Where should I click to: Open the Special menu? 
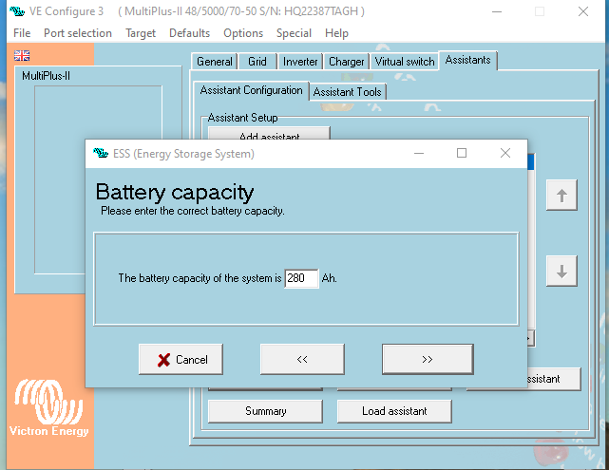pos(294,33)
